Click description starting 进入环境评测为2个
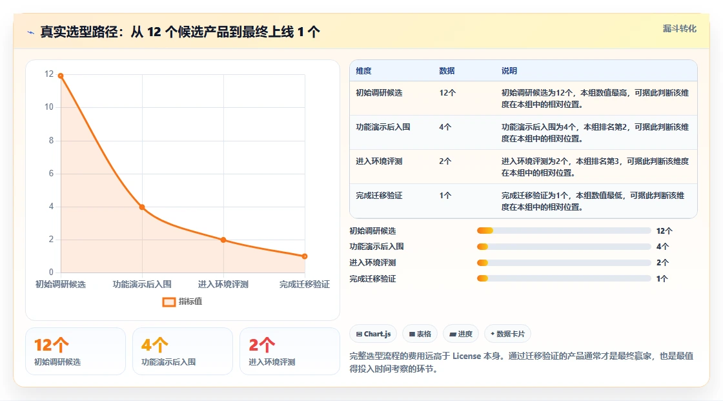Screen dimensions: 723x401 coord(595,167)
